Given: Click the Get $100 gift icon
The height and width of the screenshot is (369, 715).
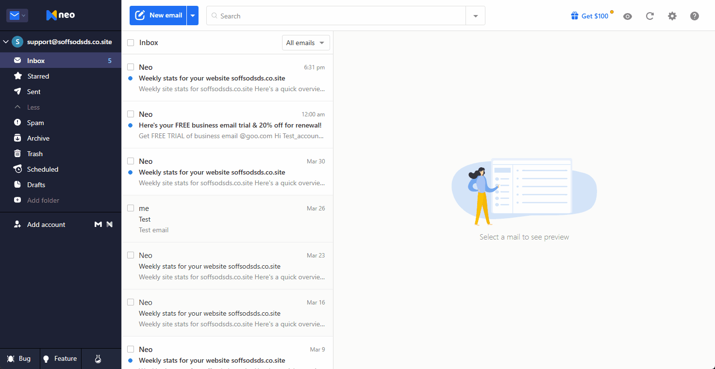Looking at the screenshot, I should coord(575,16).
